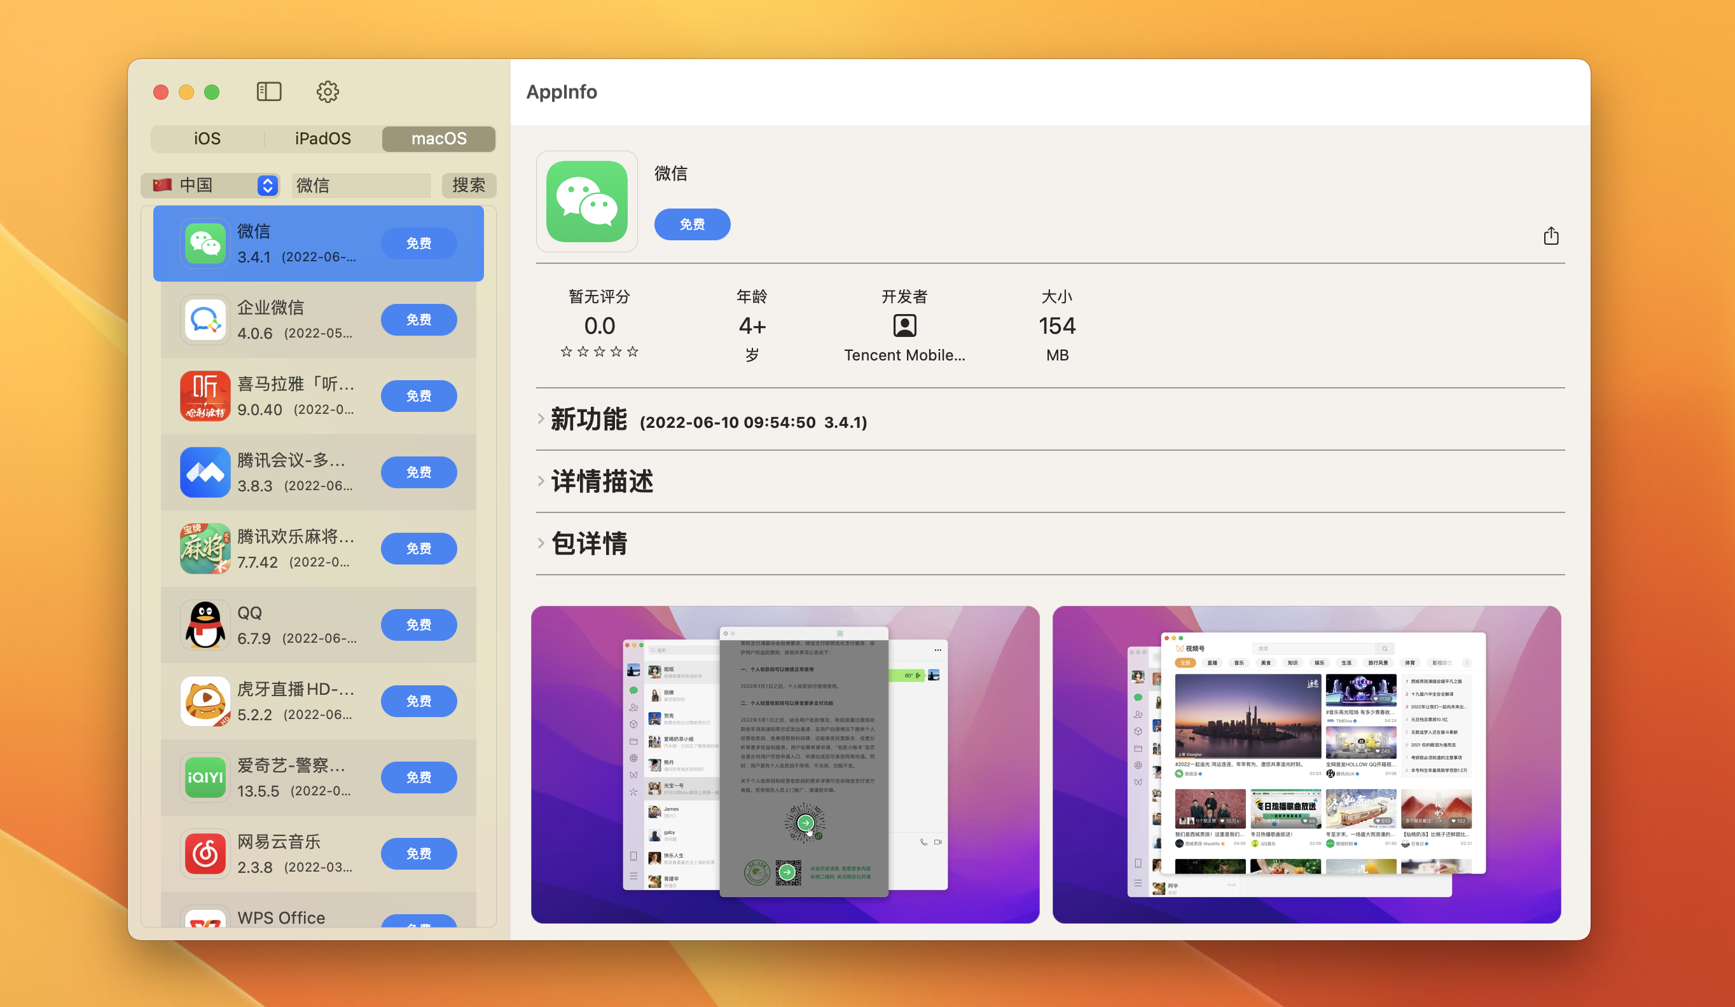Select 企业微信 app icon
1735x1007 pixels.
pos(205,320)
